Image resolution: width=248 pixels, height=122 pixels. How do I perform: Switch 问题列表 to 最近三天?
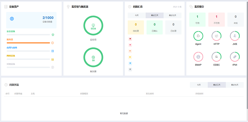[x=217, y=85]
